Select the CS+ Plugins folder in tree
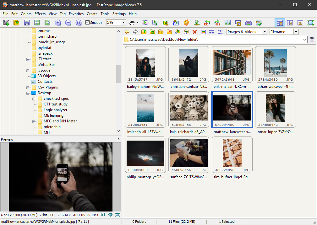The height and width of the screenshot is (225, 317). pyautogui.click(x=47, y=87)
